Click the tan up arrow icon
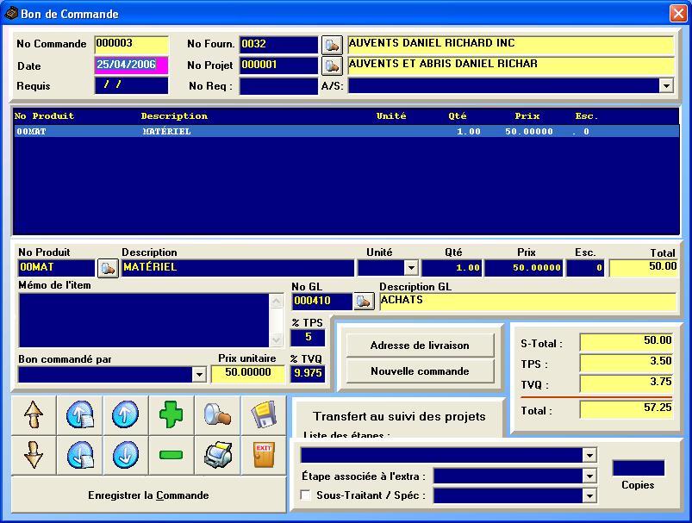The image size is (692, 523). tap(34, 415)
